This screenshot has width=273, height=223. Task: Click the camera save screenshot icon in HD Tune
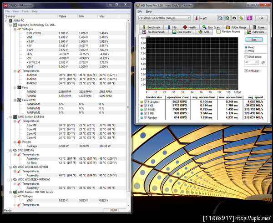point(234,18)
